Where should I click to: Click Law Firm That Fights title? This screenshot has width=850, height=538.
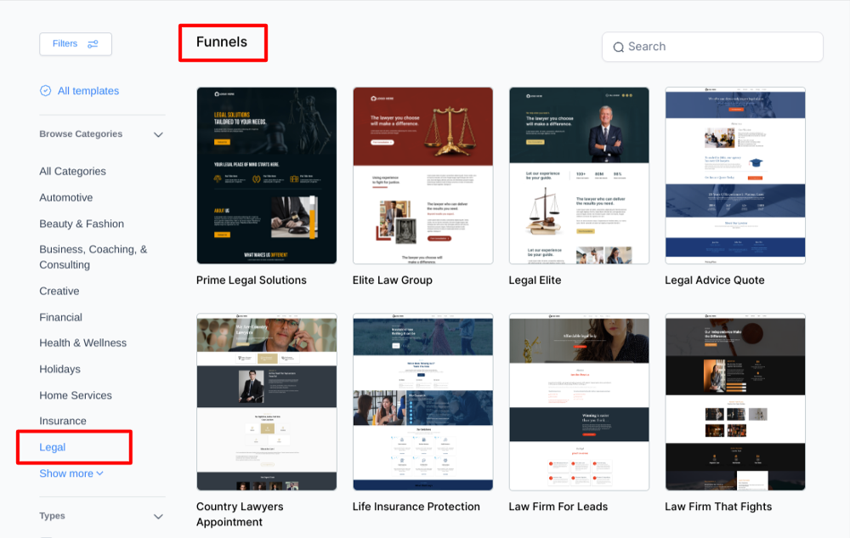718,507
